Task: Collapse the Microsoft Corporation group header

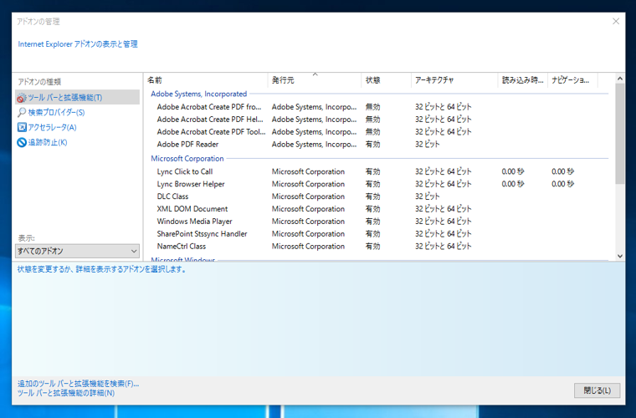Action: pyautogui.click(x=187, y=158)
